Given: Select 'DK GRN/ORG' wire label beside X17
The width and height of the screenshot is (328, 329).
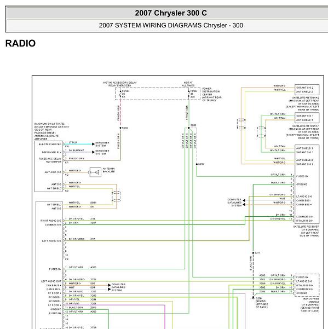Looking at the screenshot, I should (77, 239).
